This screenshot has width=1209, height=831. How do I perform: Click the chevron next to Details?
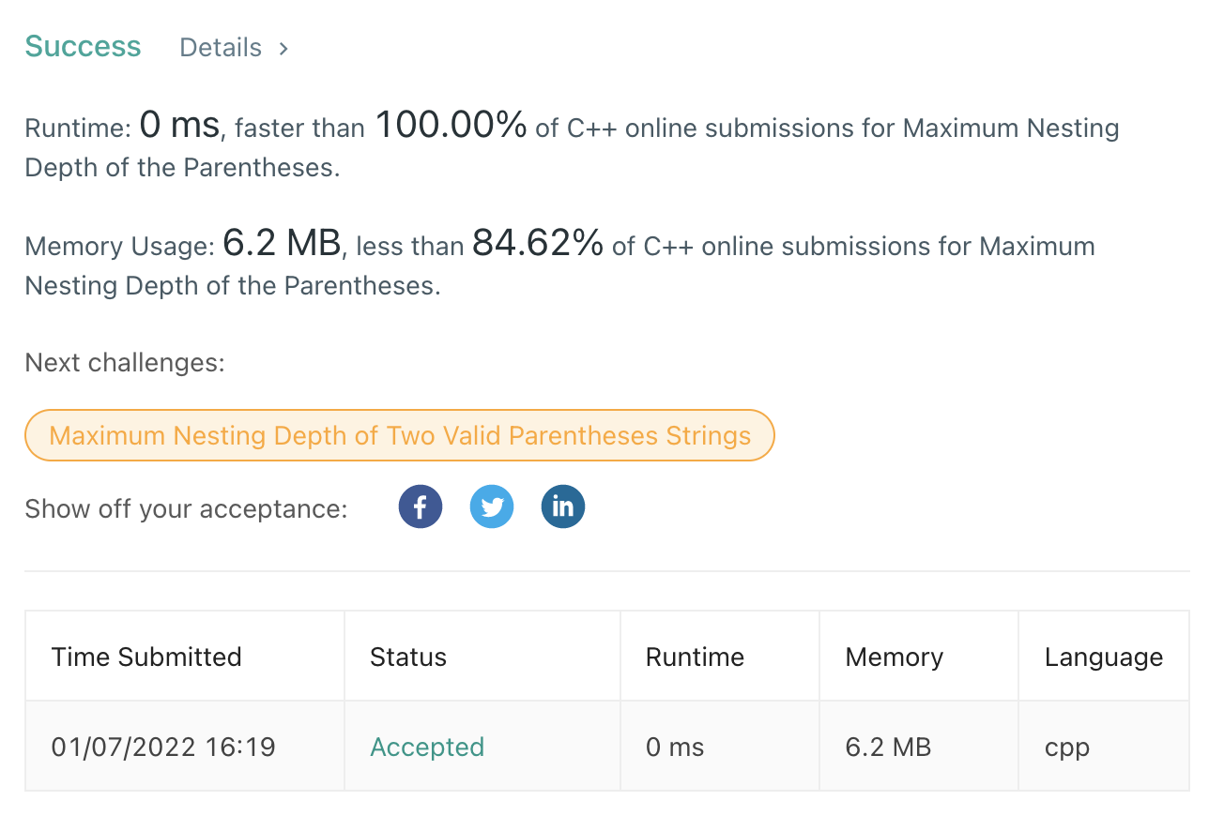tap(283, 47)
